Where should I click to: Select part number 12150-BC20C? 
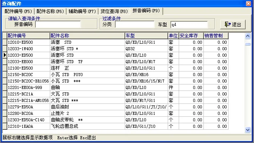pyautogui.click(x=21, y=75)
